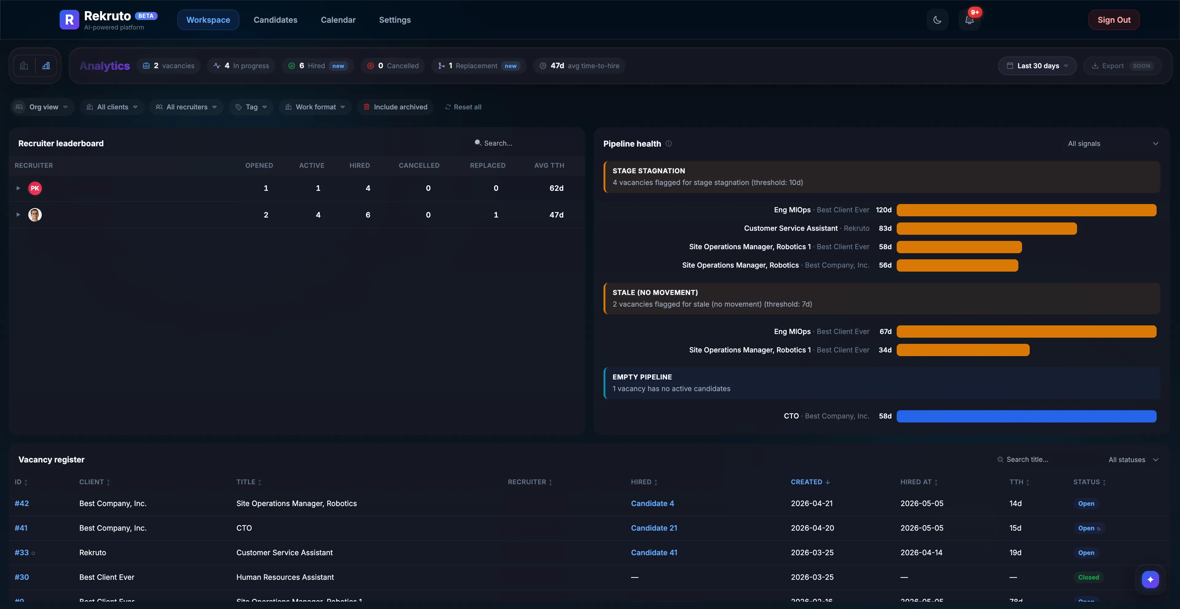Click the PK recruiter avatar

pyautogui.click(x=35, y=188)
